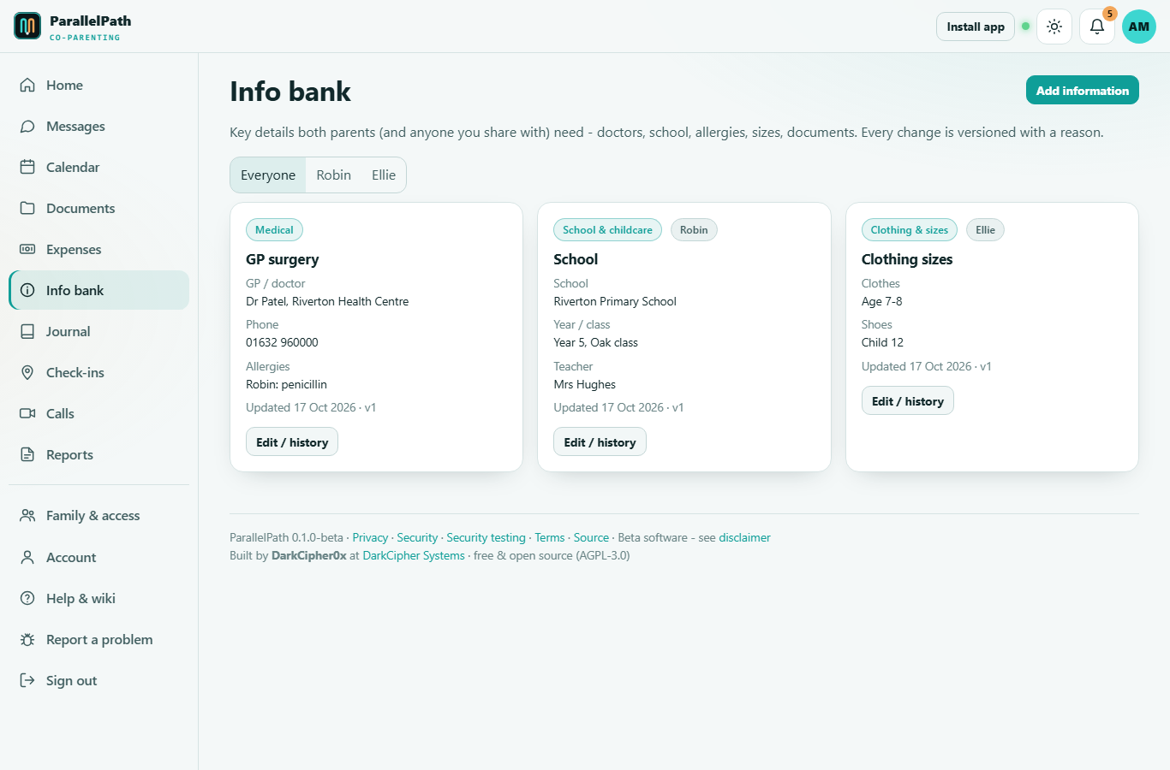Click the Calendar icon in sidebar
Screen dimensions: 1170x770
click(27, 167)
